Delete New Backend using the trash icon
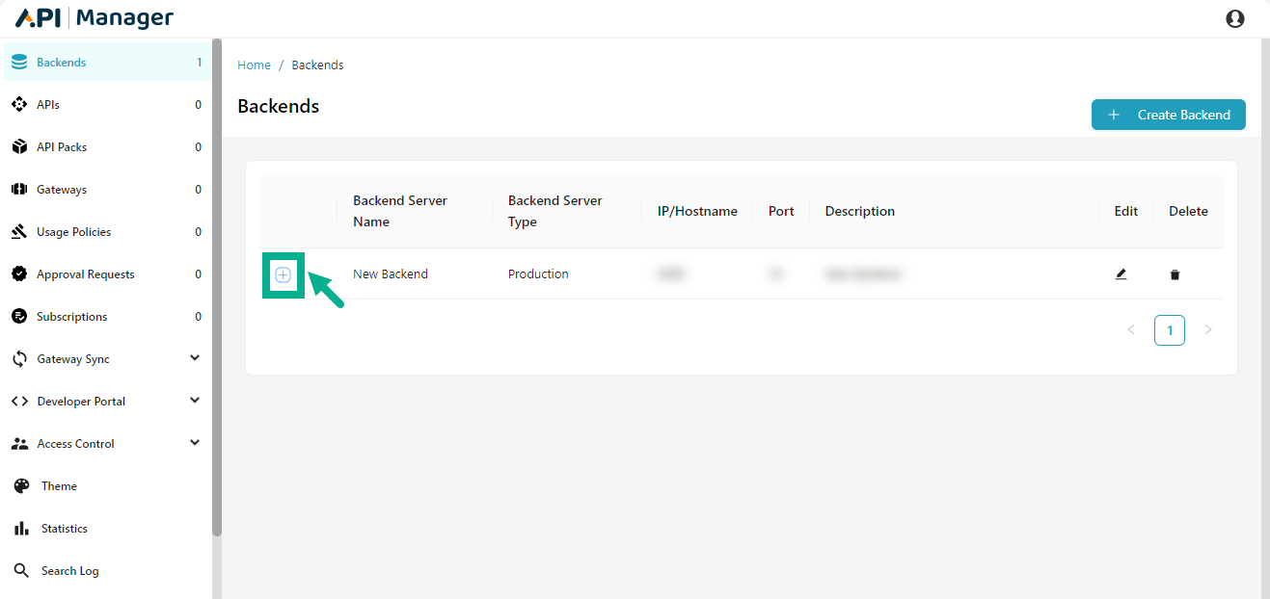The height and width of the screenshot is (599, 1270). coord(1175,275)
